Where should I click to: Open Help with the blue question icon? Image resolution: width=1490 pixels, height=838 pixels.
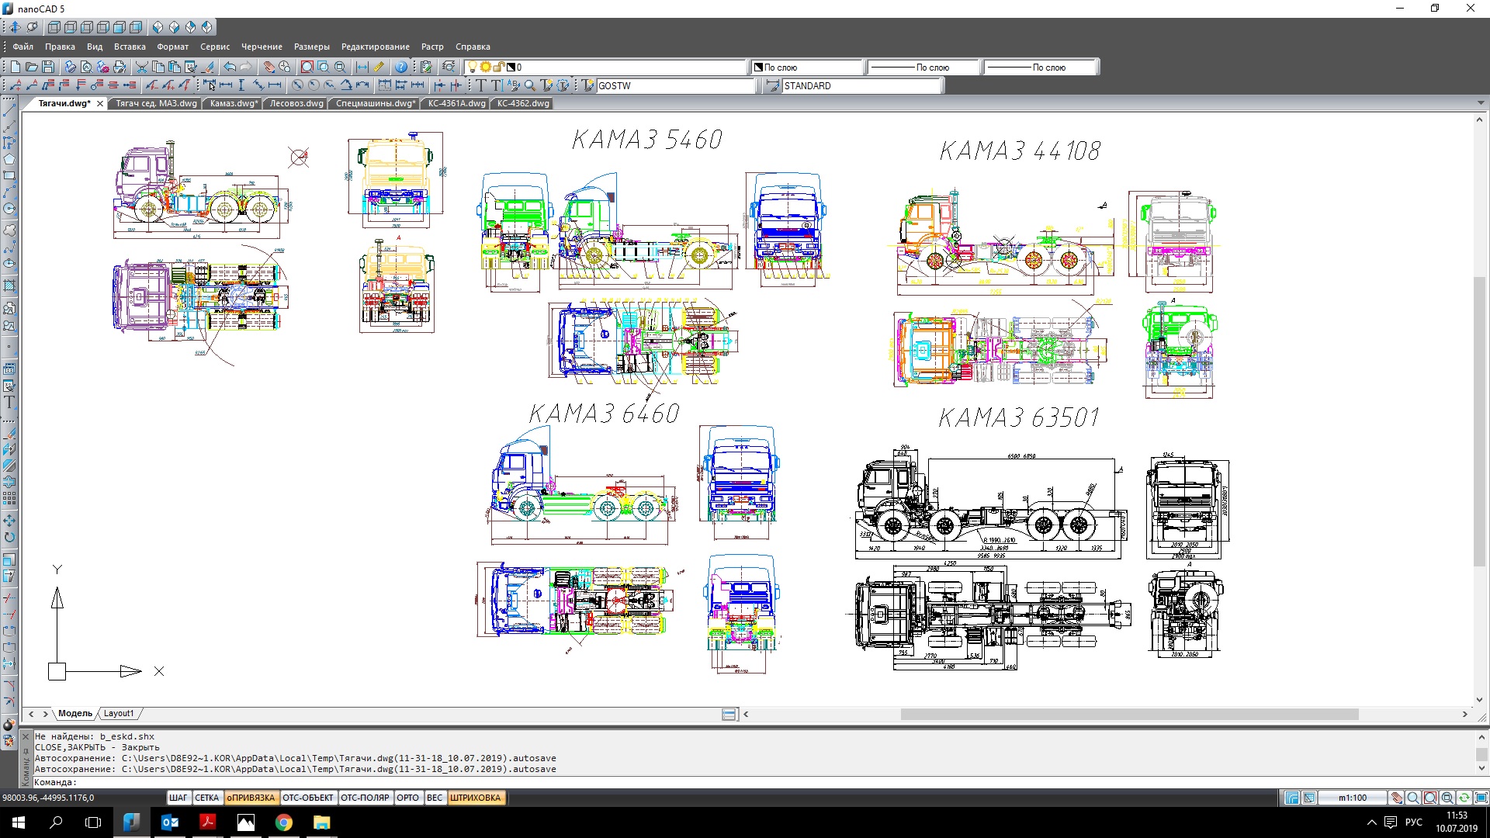click(401, 67)
